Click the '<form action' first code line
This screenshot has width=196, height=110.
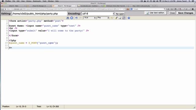click(x=36, y=21)
